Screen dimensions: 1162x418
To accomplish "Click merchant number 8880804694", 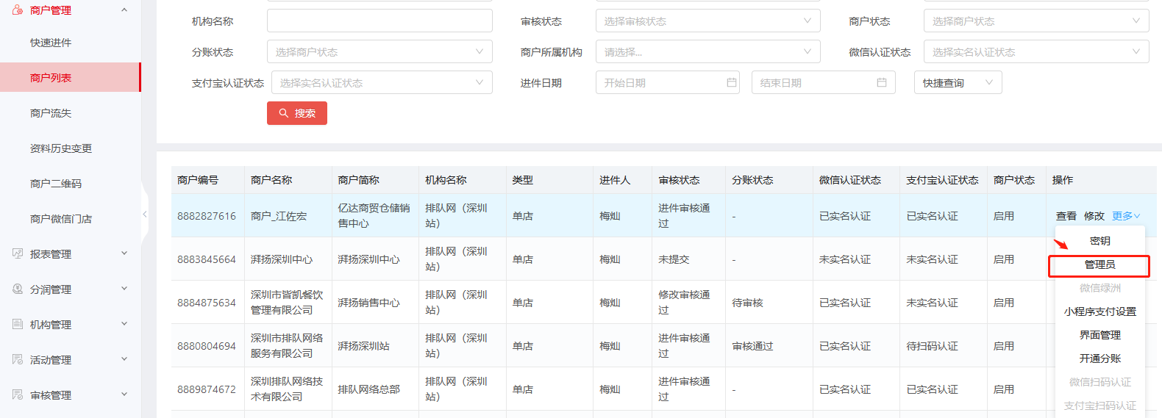I will [x=207, y=346].
